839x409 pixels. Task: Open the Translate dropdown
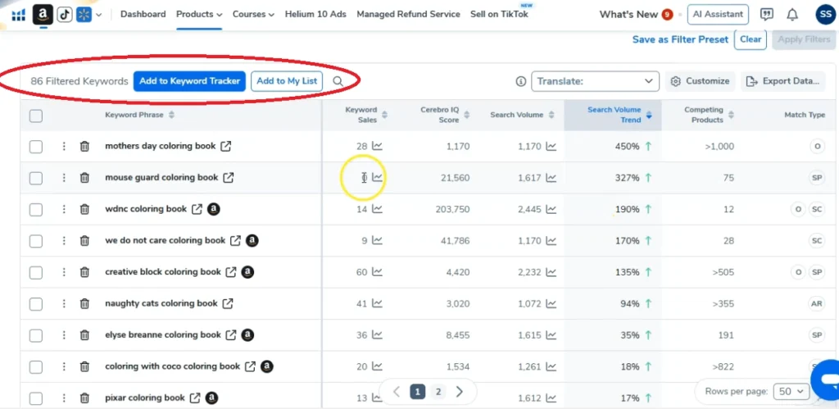(595, 81)
